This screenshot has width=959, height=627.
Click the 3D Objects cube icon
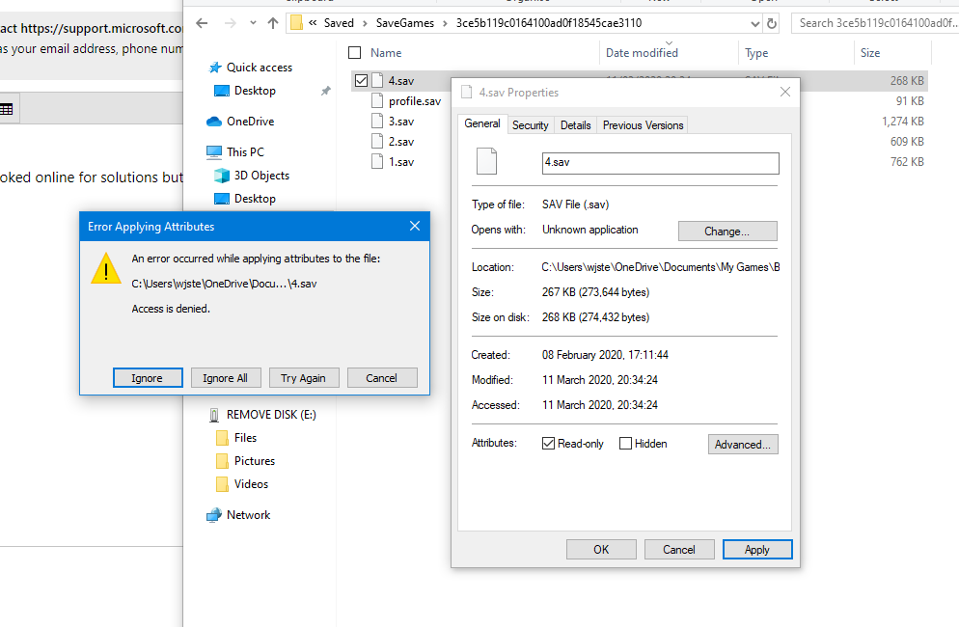(222, 176)
